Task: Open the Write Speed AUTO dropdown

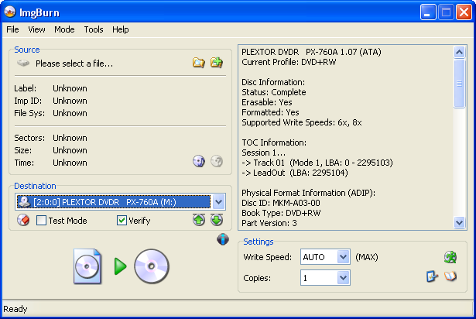Action: click(343, 257)
